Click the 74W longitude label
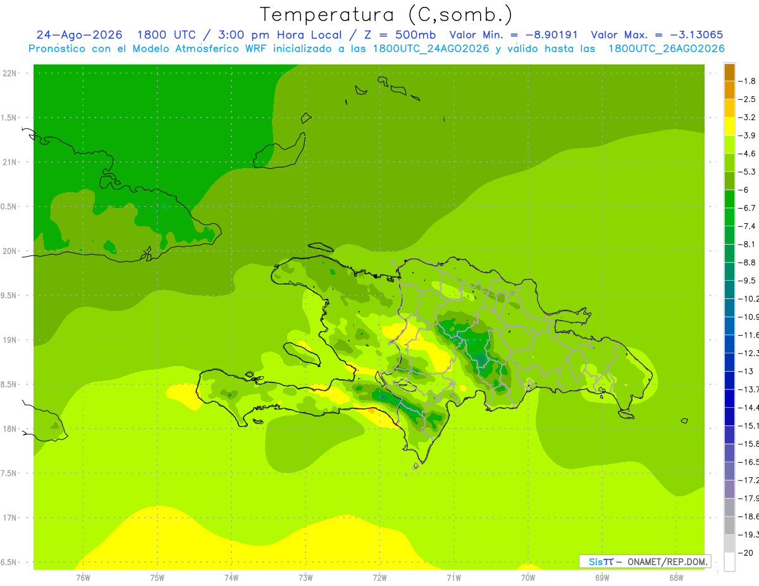The image size is (759, 586). pyautogui.click(x=231, y=577)
